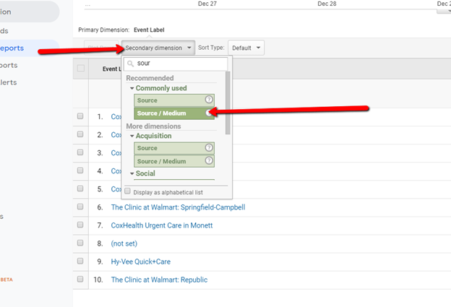Enable Display as alphabetical list checkbox

click(x=127, y=191)
